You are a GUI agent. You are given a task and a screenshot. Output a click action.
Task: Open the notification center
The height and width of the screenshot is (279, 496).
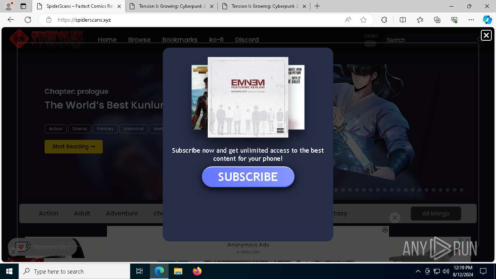coord(483,271)
